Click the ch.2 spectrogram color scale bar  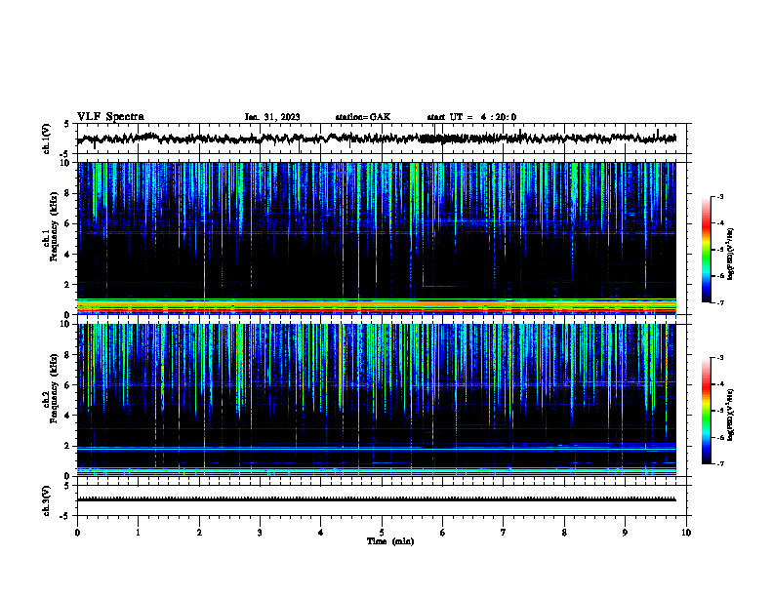pyautogui.click(x=706, y=411)
